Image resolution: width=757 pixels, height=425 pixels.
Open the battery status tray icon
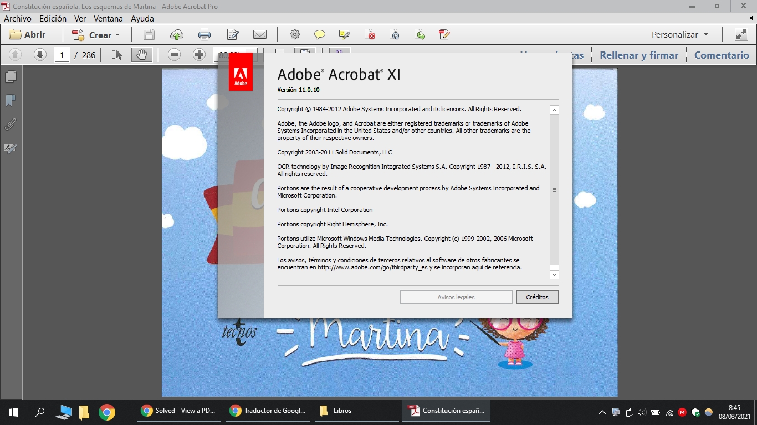click(x=656, y=412)
